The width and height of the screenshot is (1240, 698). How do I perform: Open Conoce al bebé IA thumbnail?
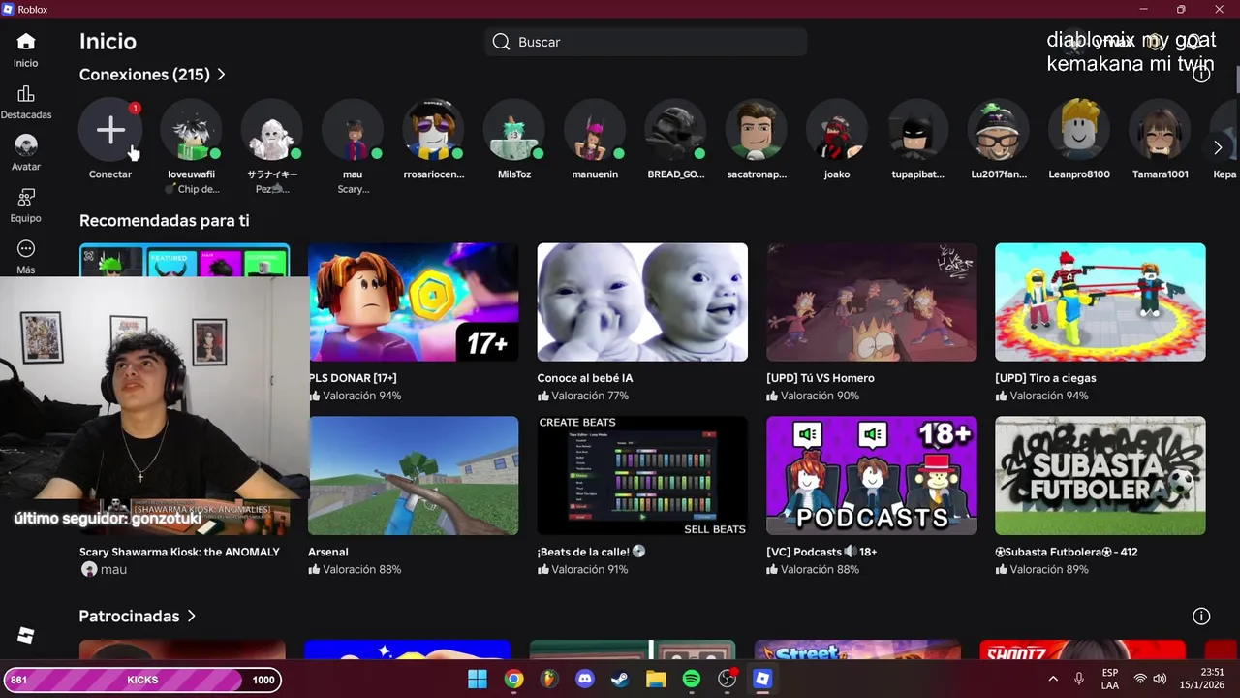(x=642, y=302)
